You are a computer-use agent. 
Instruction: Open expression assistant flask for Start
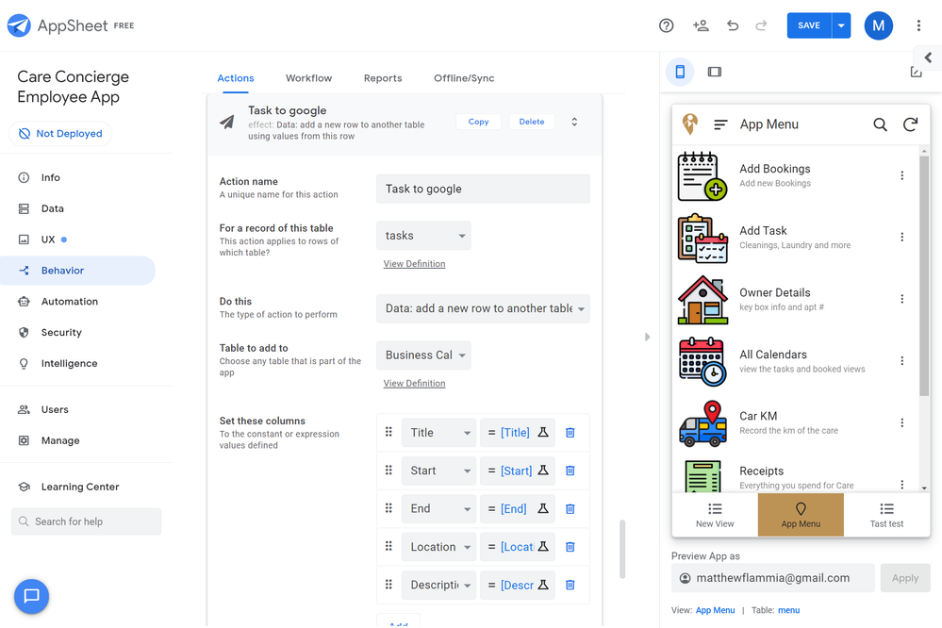(x=543, y=470)
